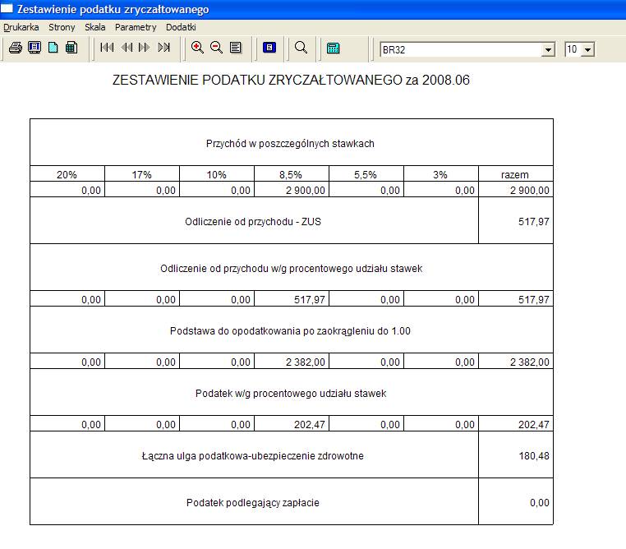Go to the previous page
The width and height of the screenshot is (626, 549).
pyautogui.click(x=127, y=48)
